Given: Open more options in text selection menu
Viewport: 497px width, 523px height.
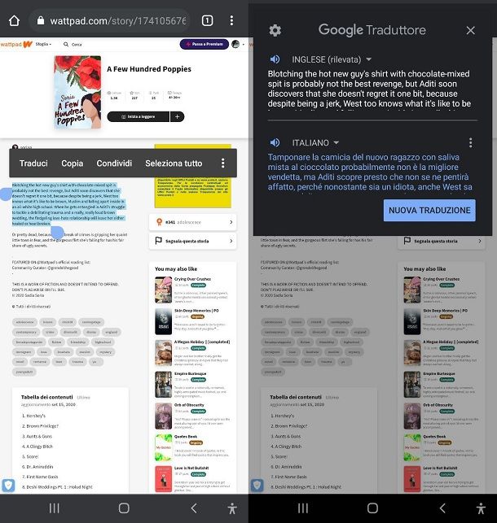Looking at the screenshot, I should 222,163.
